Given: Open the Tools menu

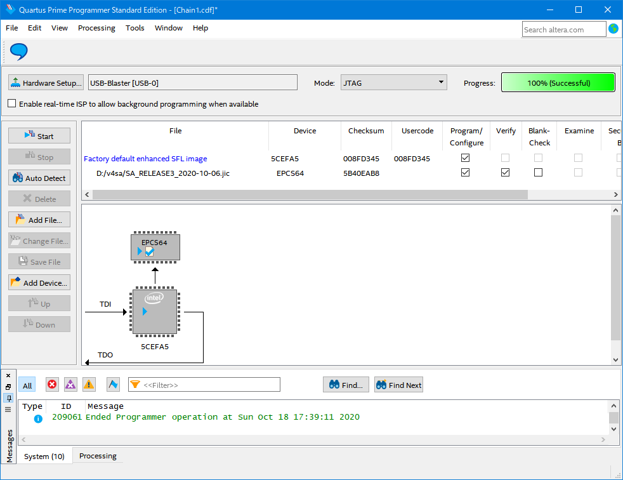Looking at the screenshot, I should click(x=135, y=28).
